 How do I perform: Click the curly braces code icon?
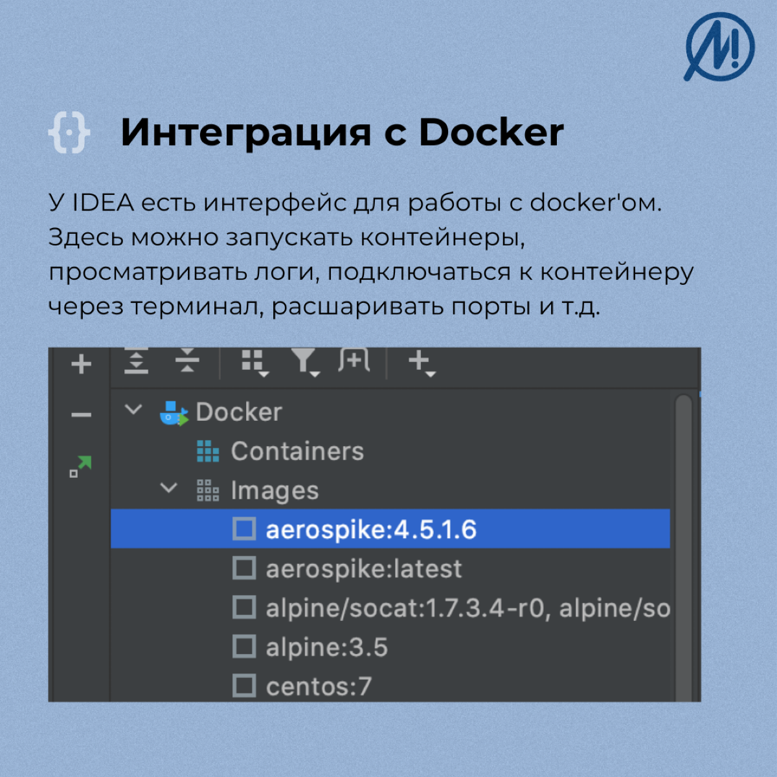pyautogui.click(x=69, y=133)
